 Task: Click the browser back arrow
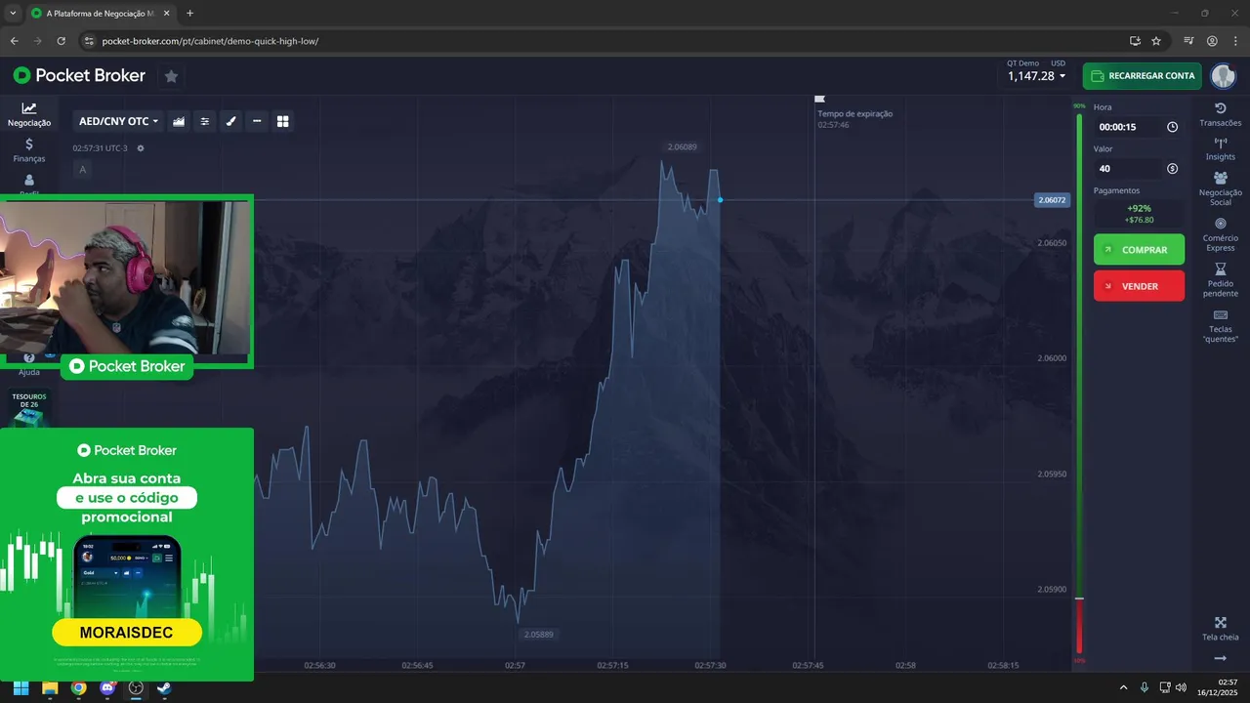tap(14, 41)
